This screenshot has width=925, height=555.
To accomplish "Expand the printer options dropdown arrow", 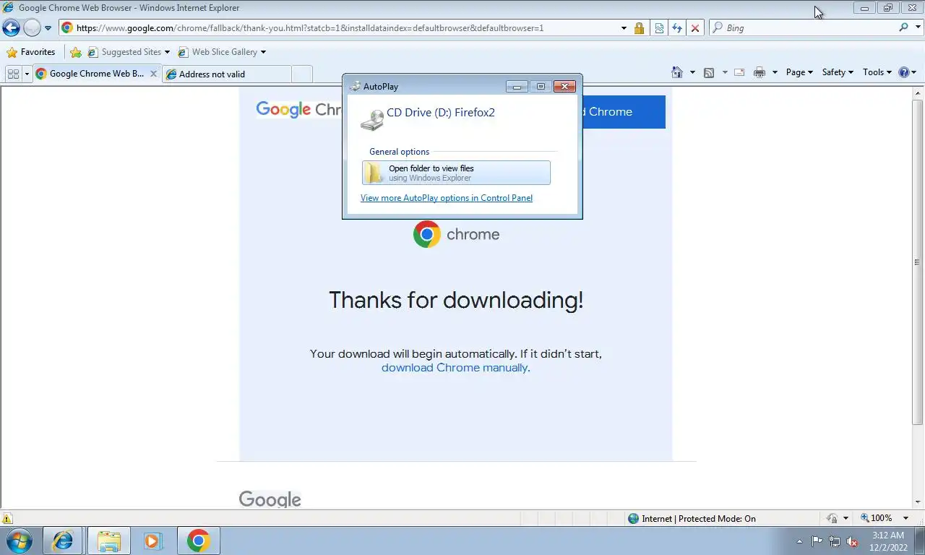I will coord(775,72).
